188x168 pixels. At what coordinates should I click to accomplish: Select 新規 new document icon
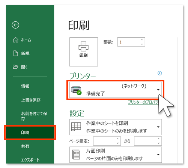click(15, 53)
